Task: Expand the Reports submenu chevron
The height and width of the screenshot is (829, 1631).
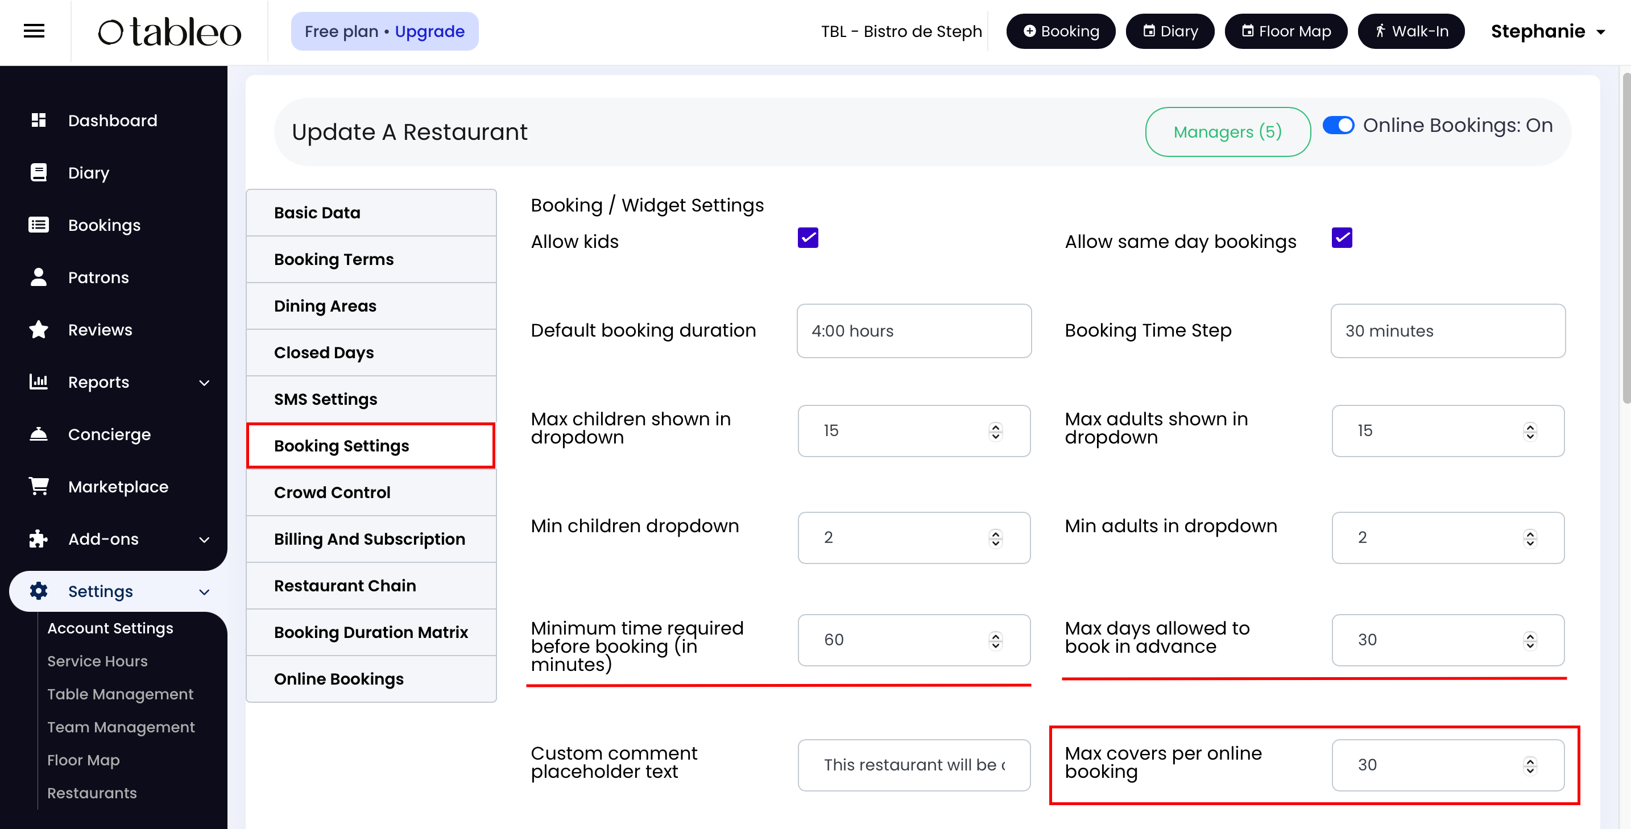Action: (204, 382)
